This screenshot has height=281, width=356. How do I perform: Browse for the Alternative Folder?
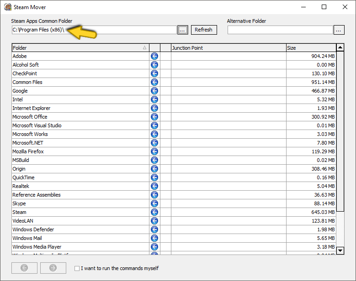[339, 30]
